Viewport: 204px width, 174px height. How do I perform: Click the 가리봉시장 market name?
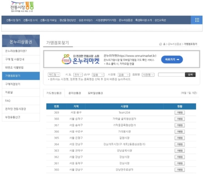pos(124,131)
